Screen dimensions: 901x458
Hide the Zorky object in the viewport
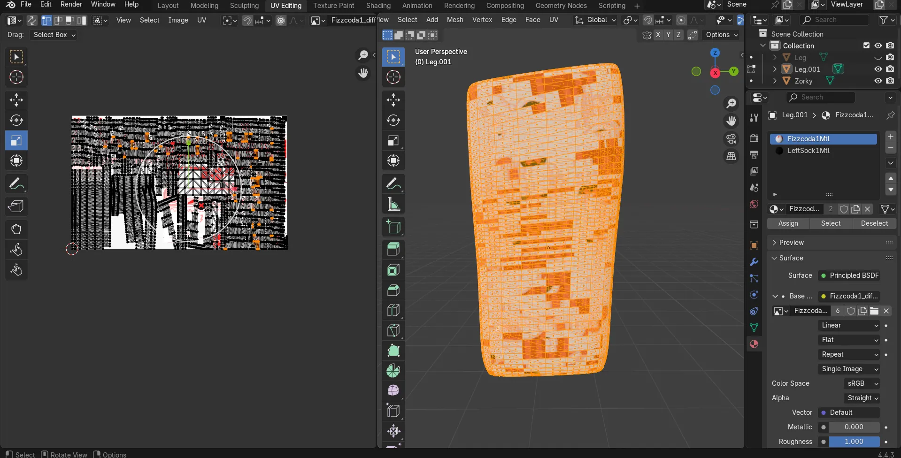[878, 81]
